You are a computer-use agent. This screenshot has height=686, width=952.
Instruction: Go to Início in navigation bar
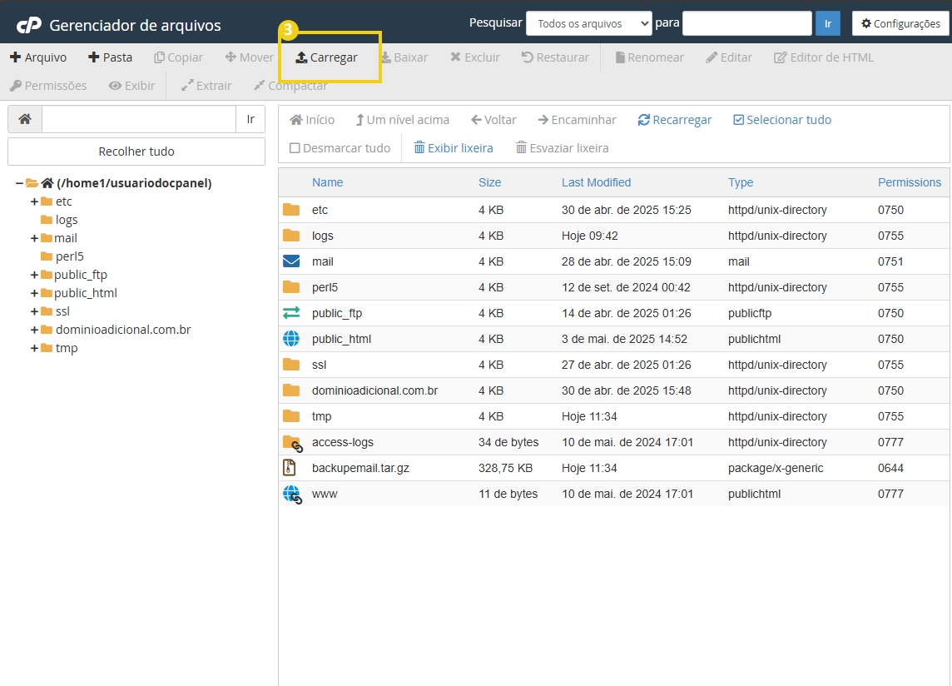coord(312,120)
